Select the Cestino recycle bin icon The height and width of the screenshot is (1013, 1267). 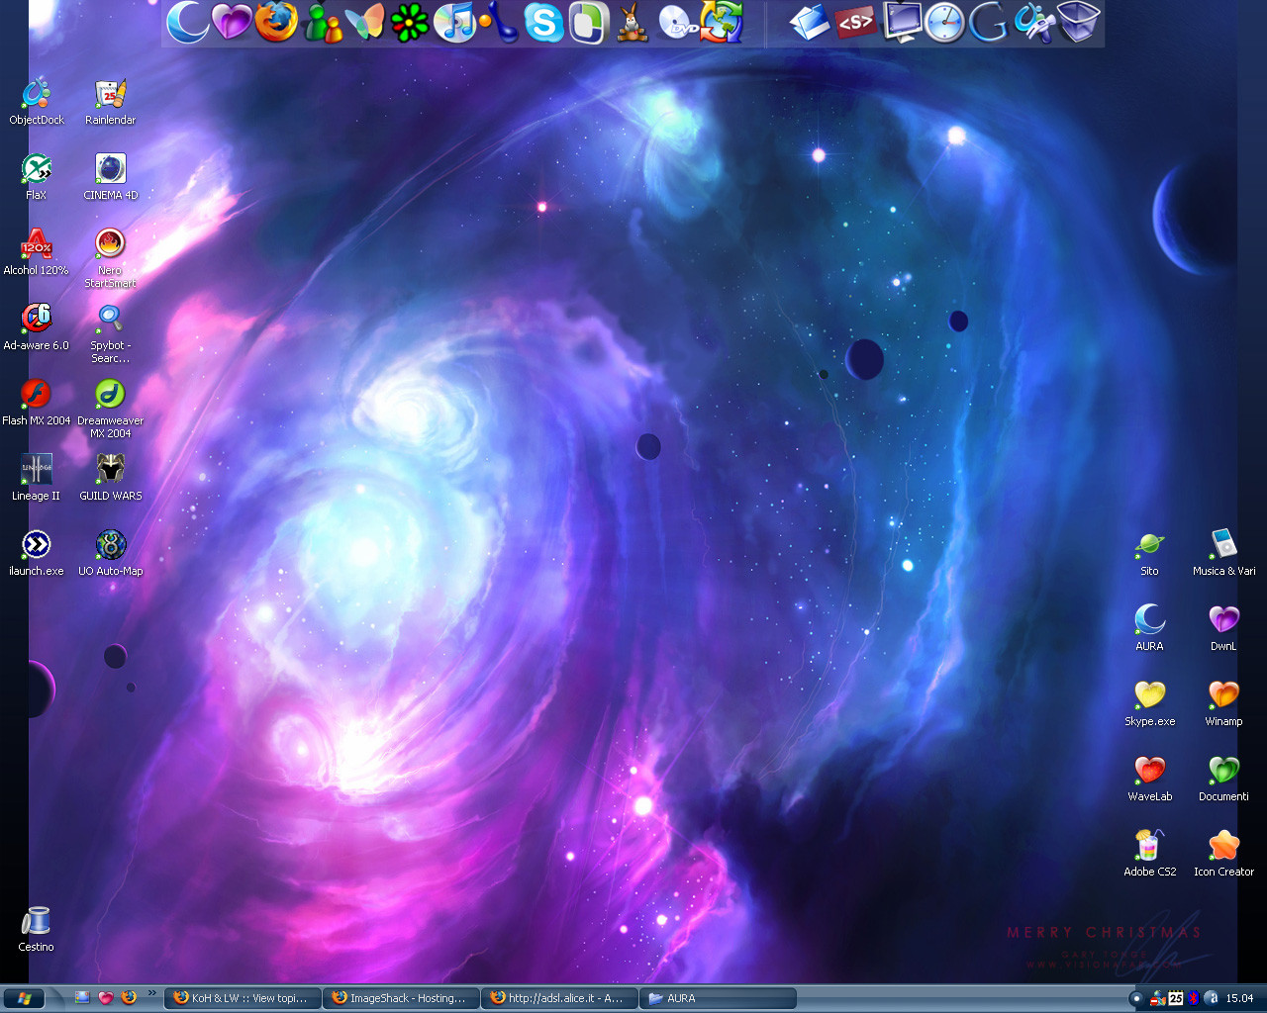tap(37, 929)
